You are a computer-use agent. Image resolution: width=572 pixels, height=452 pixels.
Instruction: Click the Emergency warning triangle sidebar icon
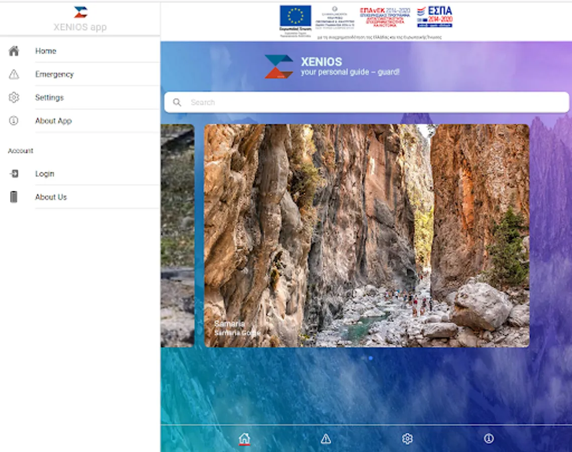point(14,74)
